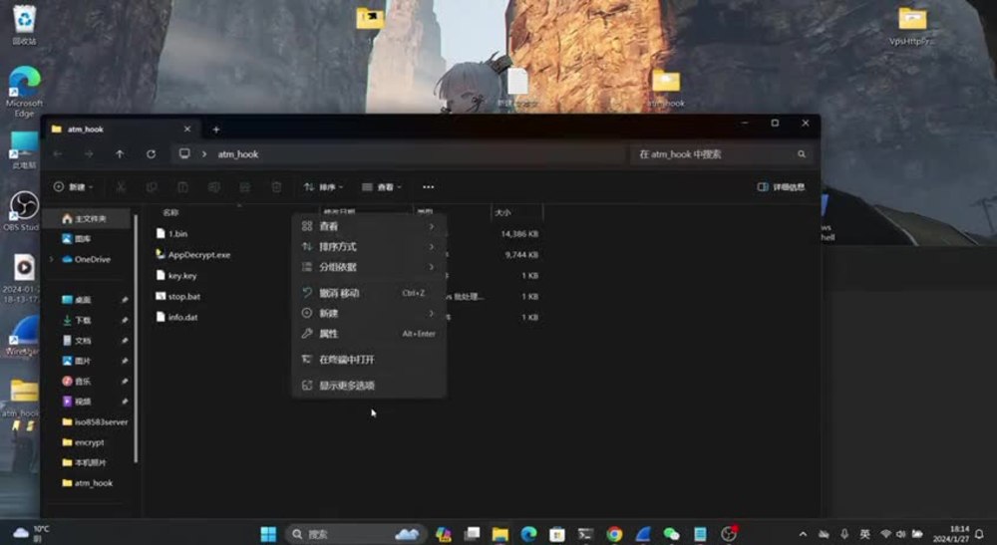The width and height of the screenshot is (997, 545).
Task: Click the Delete trash icon in toolbar
Action: [x=276, y=186]
